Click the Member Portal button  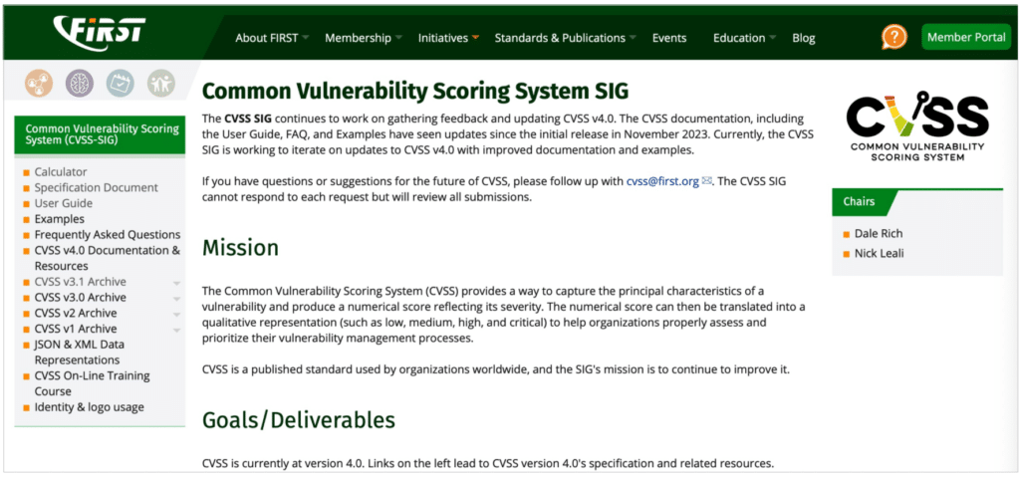click(965, 37)
